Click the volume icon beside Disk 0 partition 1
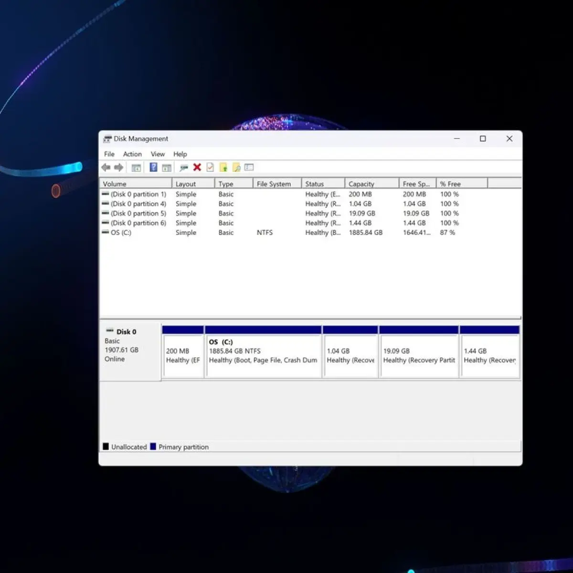Image resolution: width=573 pixels, height=573 pixels. tap(106, 194)
